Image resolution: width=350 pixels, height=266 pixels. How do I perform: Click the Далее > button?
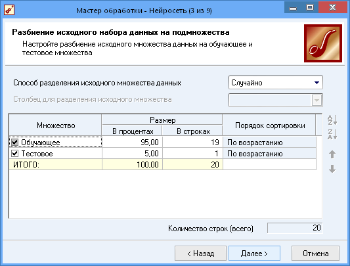254,254
